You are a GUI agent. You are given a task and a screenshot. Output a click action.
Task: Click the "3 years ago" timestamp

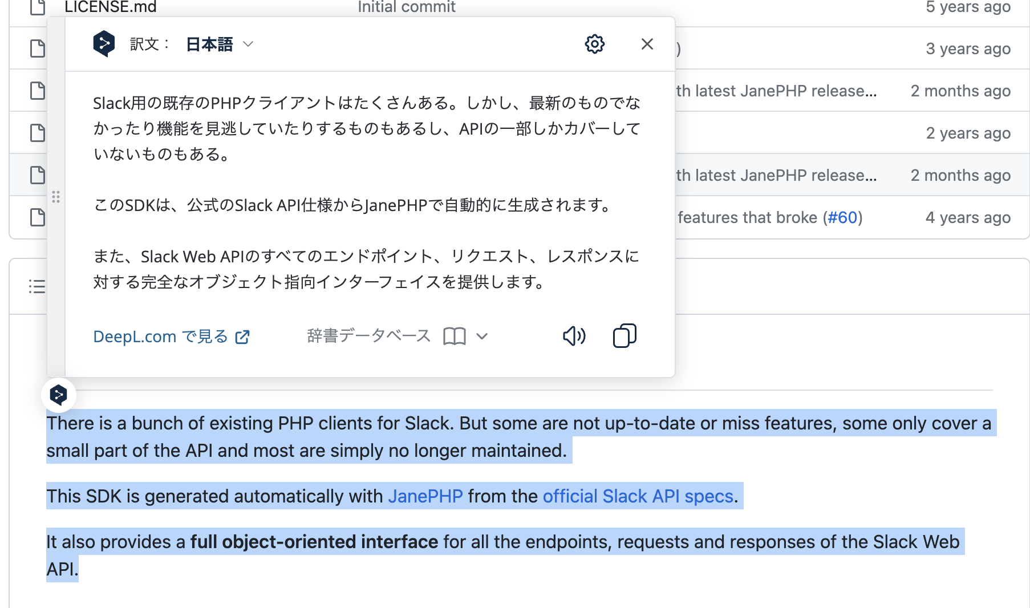coord(968,48)
